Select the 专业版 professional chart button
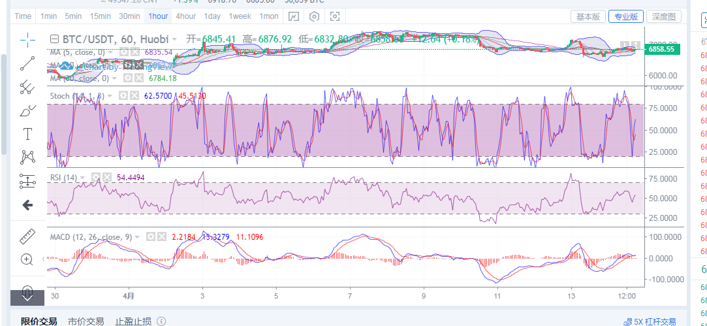 coord(626,17)
